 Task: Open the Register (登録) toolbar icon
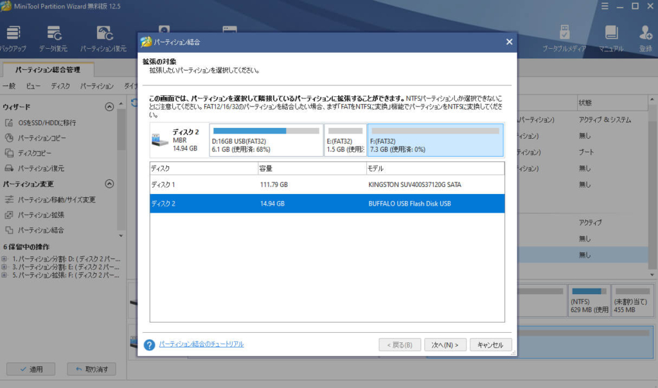tap(645, 33)
